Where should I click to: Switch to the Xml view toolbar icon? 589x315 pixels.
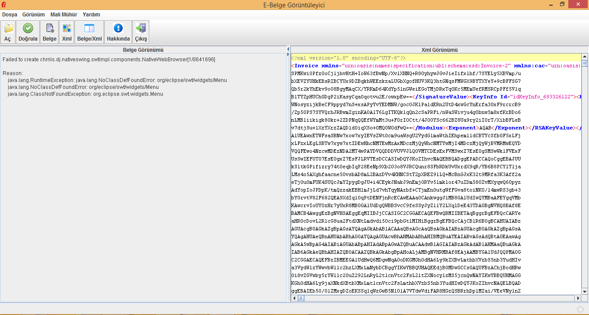[x=66, y=32]
